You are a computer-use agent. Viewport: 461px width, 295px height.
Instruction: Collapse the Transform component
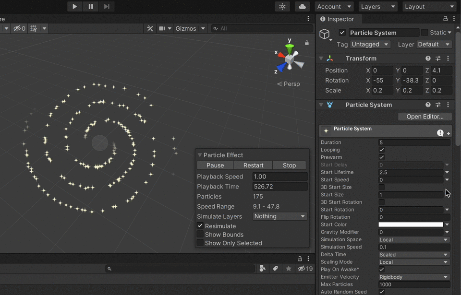321,59
